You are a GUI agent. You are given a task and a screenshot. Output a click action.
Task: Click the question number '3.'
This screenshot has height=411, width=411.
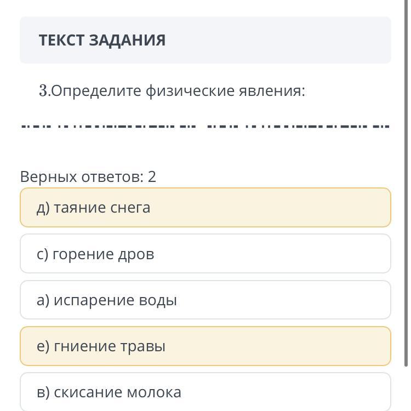[44, 90]
